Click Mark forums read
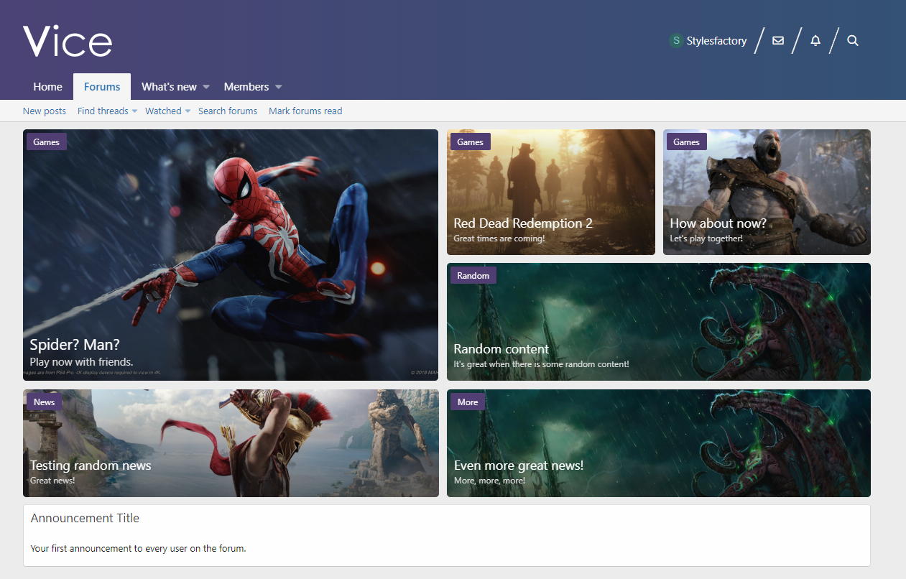 pos(305,111)
